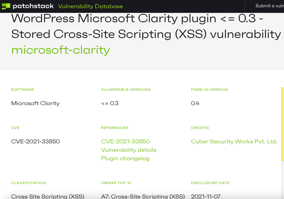Open the CVE-2021-33850 reference link
Viewport: 284px width, 199px height.
(x=125, y=141)
